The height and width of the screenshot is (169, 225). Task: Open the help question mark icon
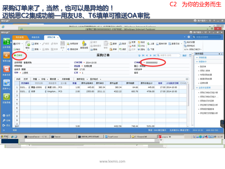pyautogui.click(x=189, y=37)
